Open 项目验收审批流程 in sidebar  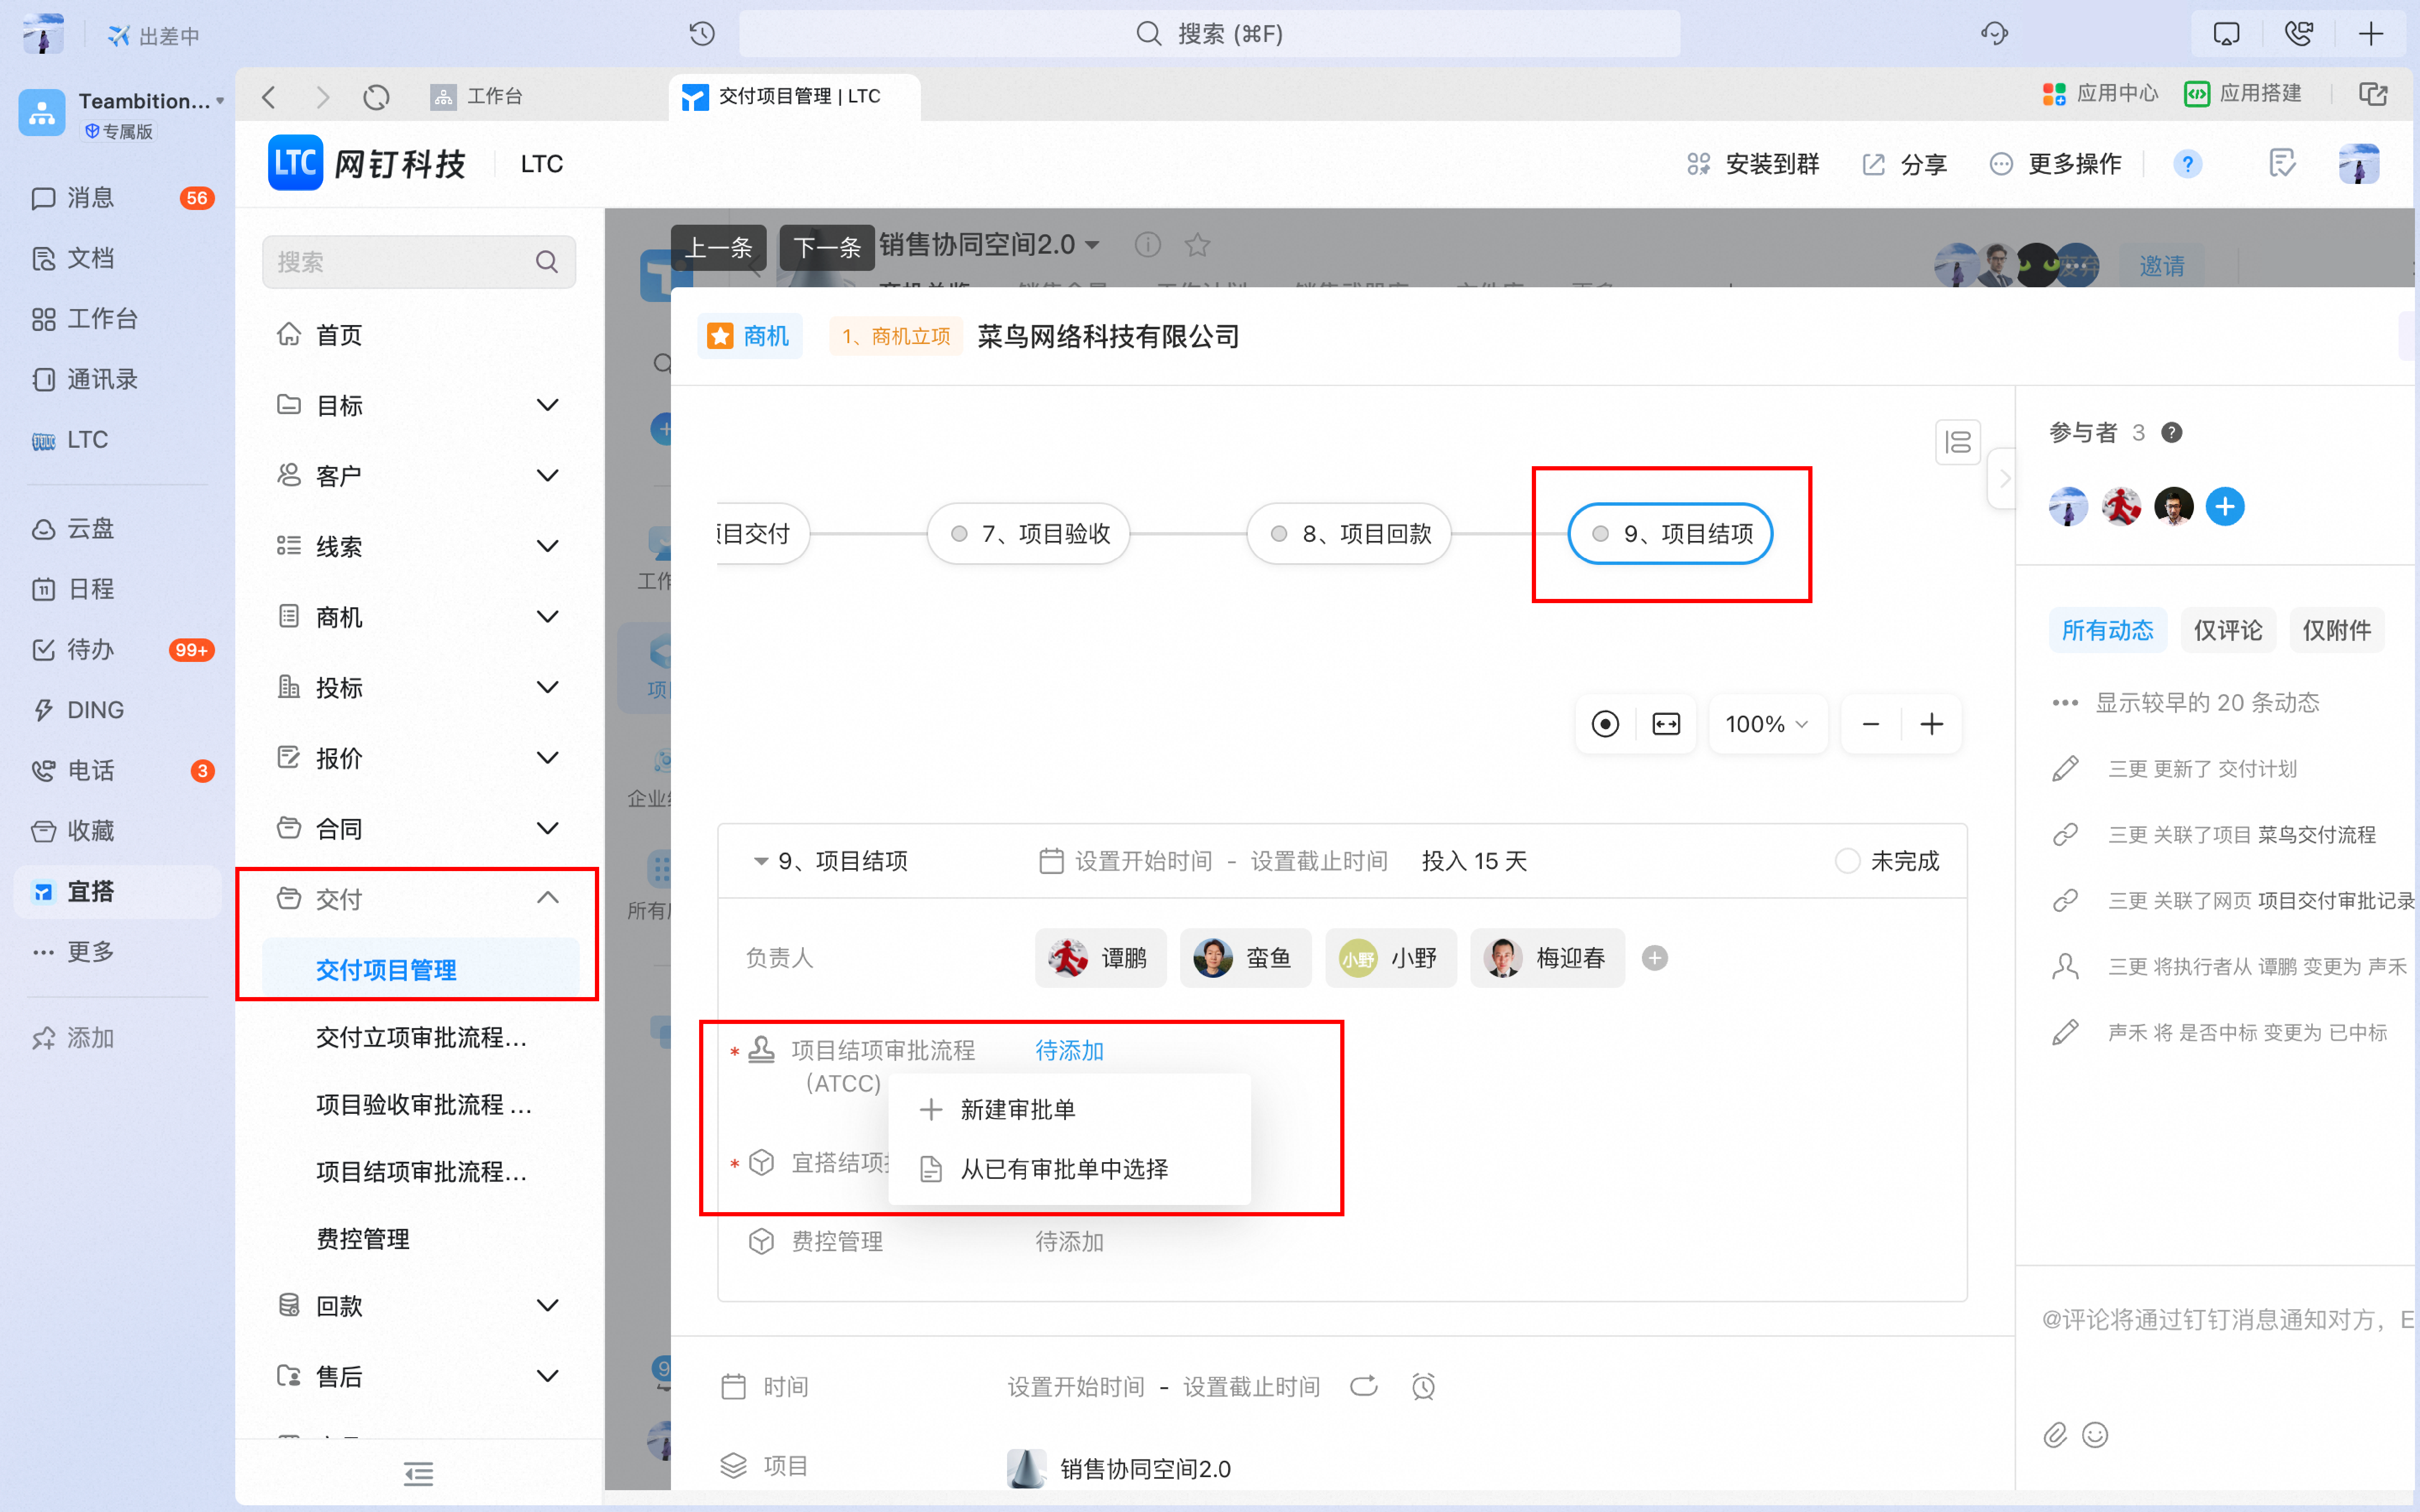point(424,1105)
